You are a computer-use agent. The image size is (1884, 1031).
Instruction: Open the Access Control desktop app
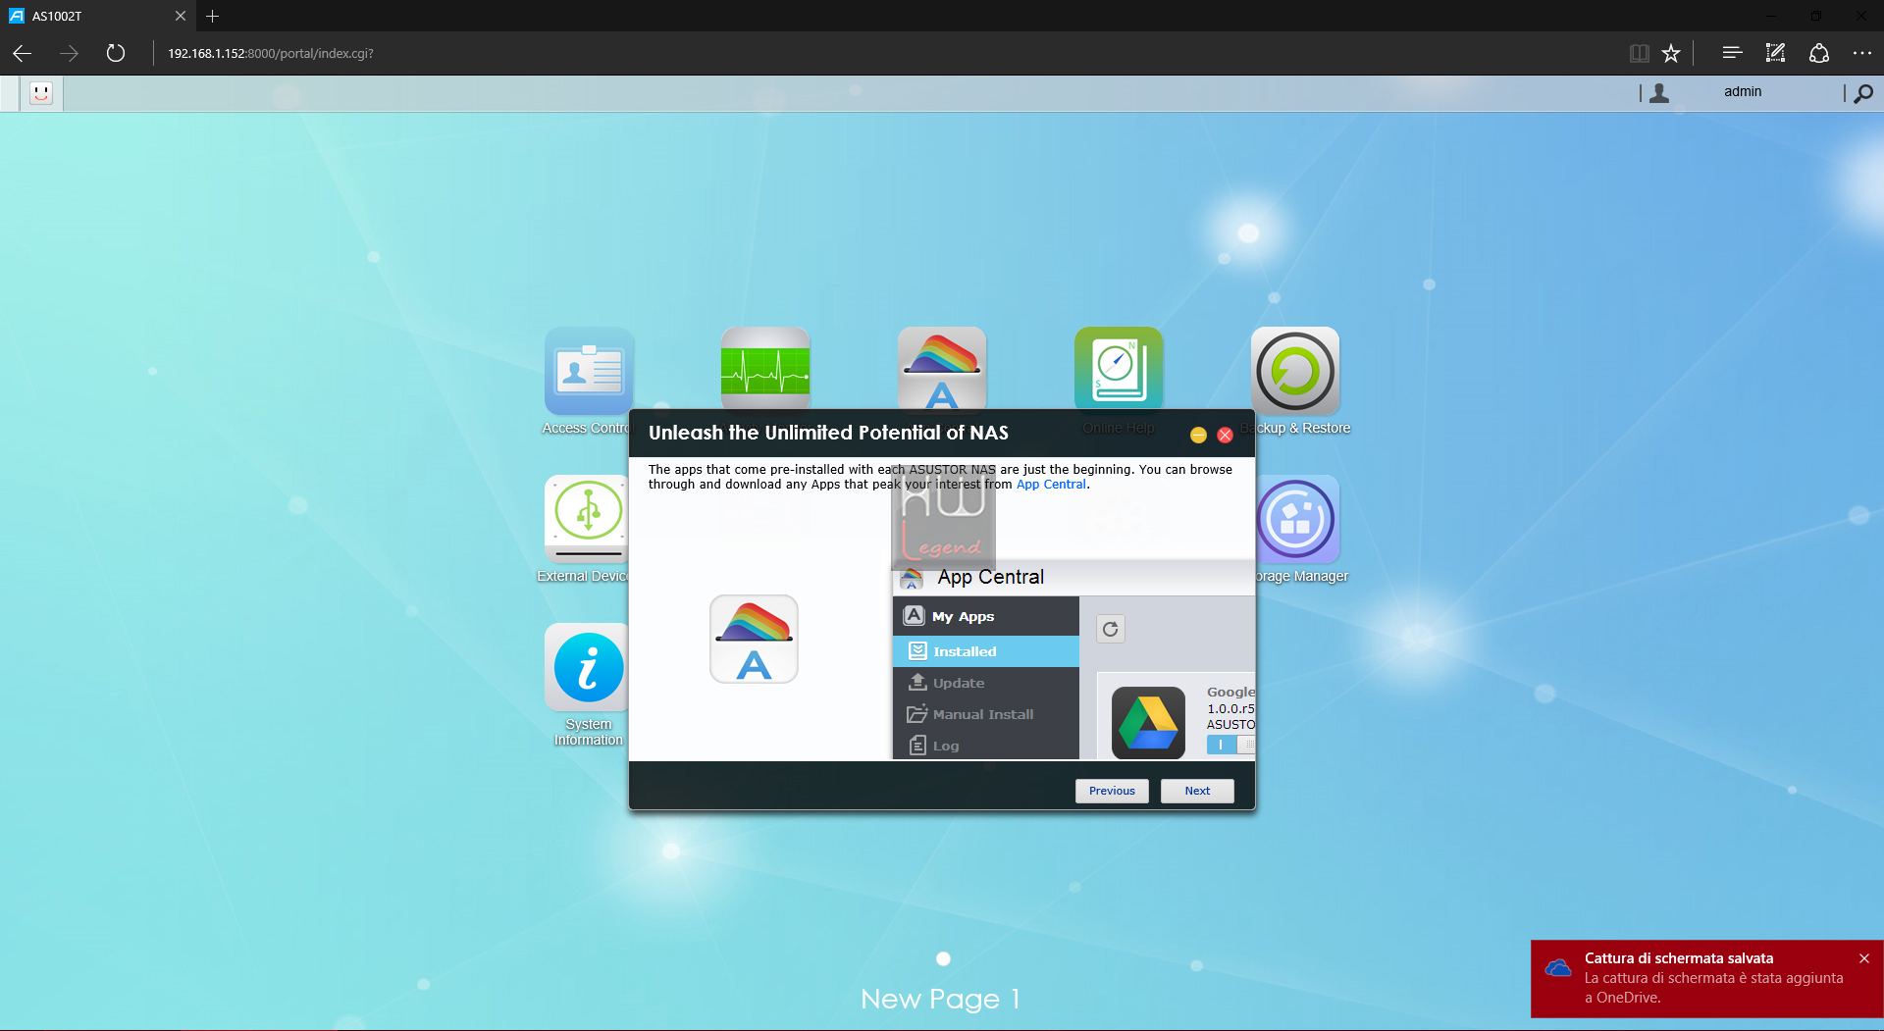(x=589, y=371)
